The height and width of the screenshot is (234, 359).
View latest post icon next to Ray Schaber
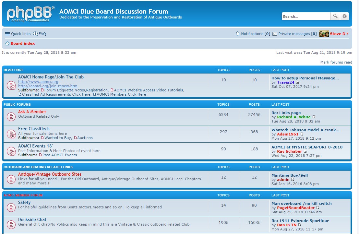point(305,151)
